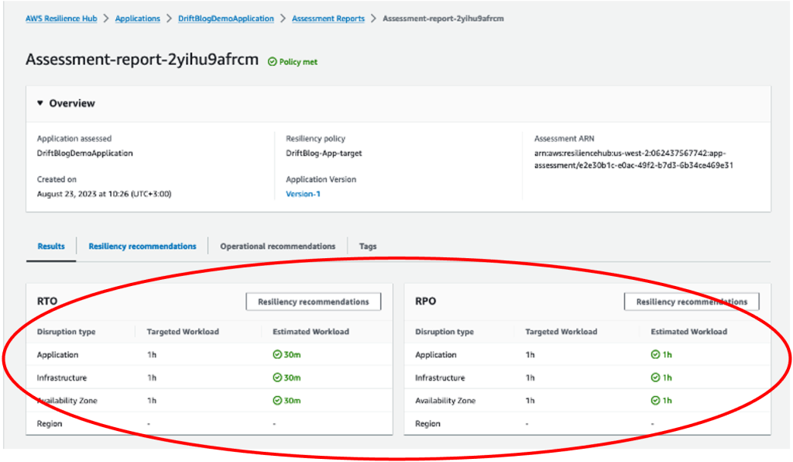Switch to Resiliency recommendations tab
The height and width of the screenshot is (462, 793).
(x=142, y=247)
